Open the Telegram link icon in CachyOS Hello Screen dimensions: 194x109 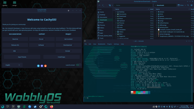38,66
